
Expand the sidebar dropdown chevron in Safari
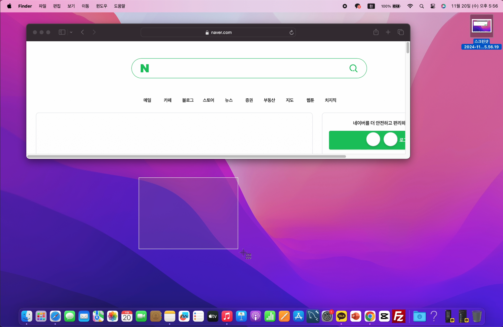tap(71, 32)
